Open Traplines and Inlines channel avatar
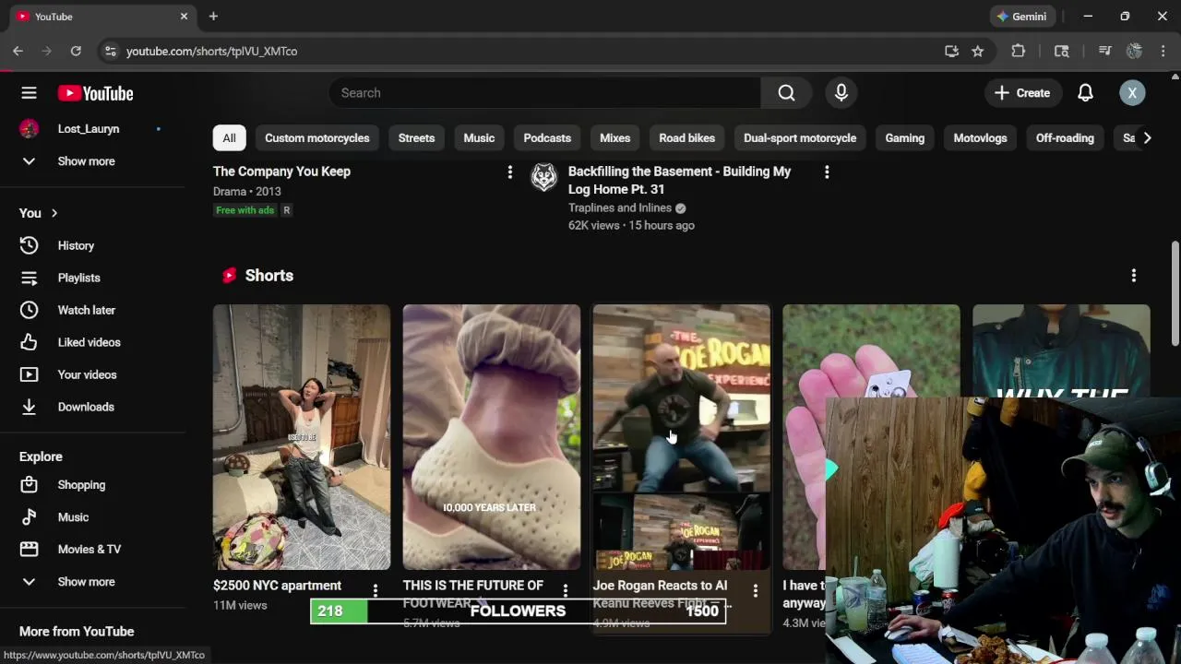The height and width of the screenshot is (664, 1181). click(544, 177)
